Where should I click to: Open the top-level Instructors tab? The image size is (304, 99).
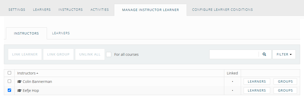pos(70,10)
